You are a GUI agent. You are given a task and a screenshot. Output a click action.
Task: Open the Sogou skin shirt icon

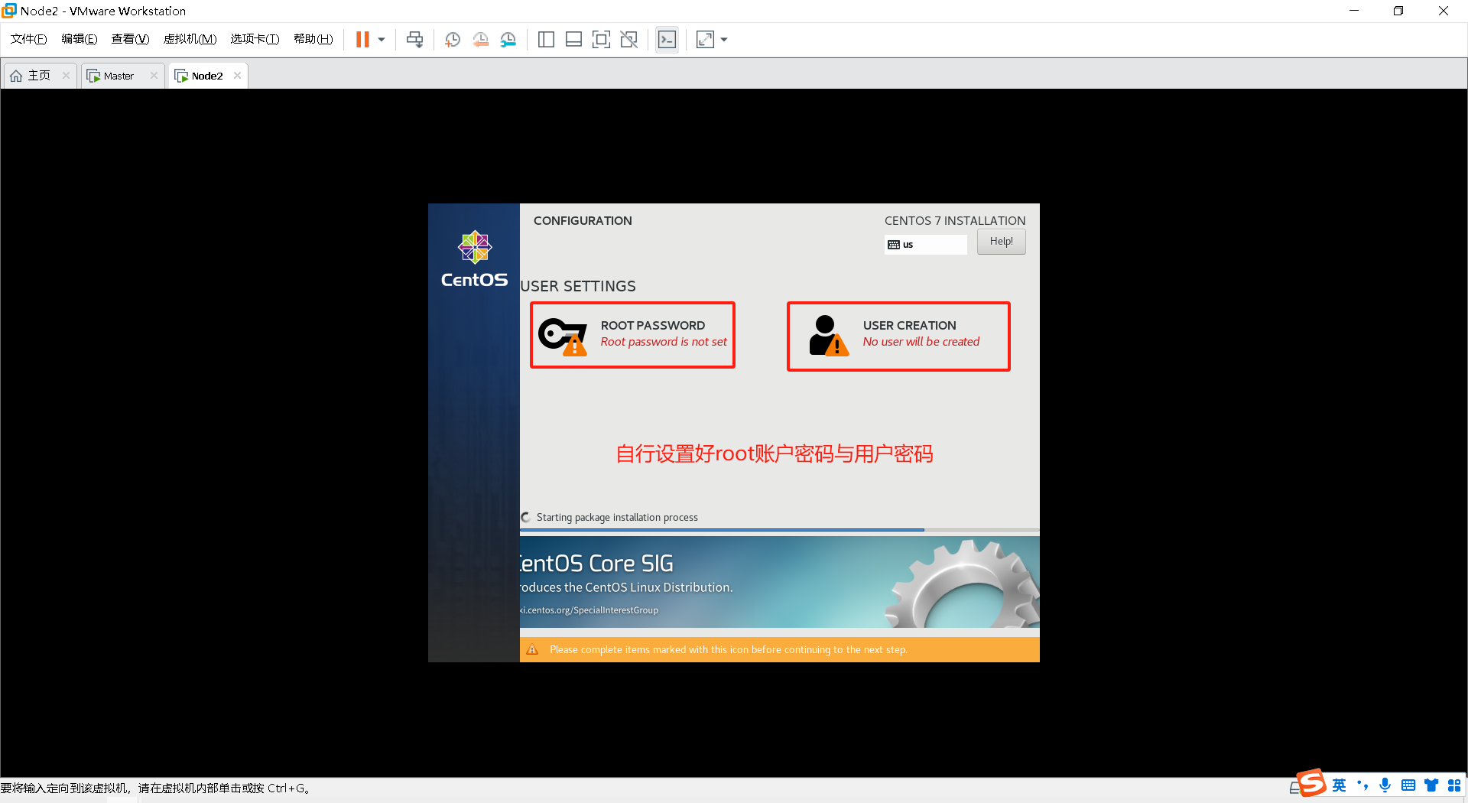click(1431, 785)
